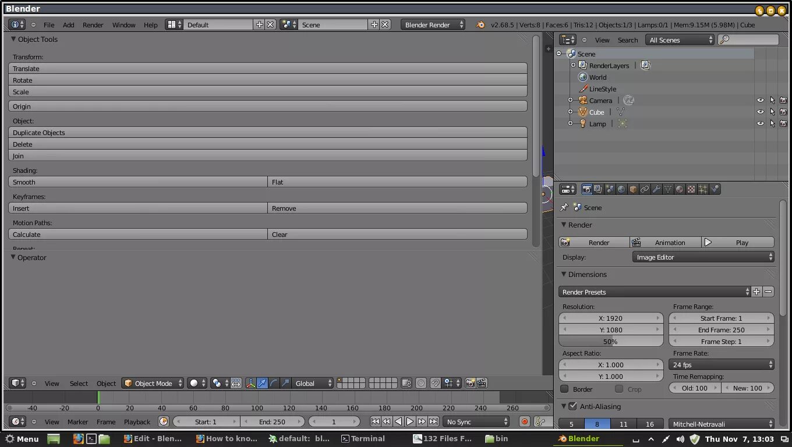Click the Translate button
Viewport: 792px width, 447px height.
point(268,69)
